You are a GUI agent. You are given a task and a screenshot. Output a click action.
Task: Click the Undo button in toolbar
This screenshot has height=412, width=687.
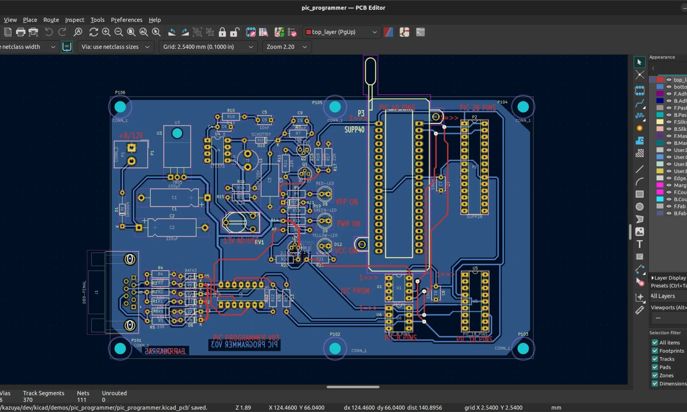[48, 32]
